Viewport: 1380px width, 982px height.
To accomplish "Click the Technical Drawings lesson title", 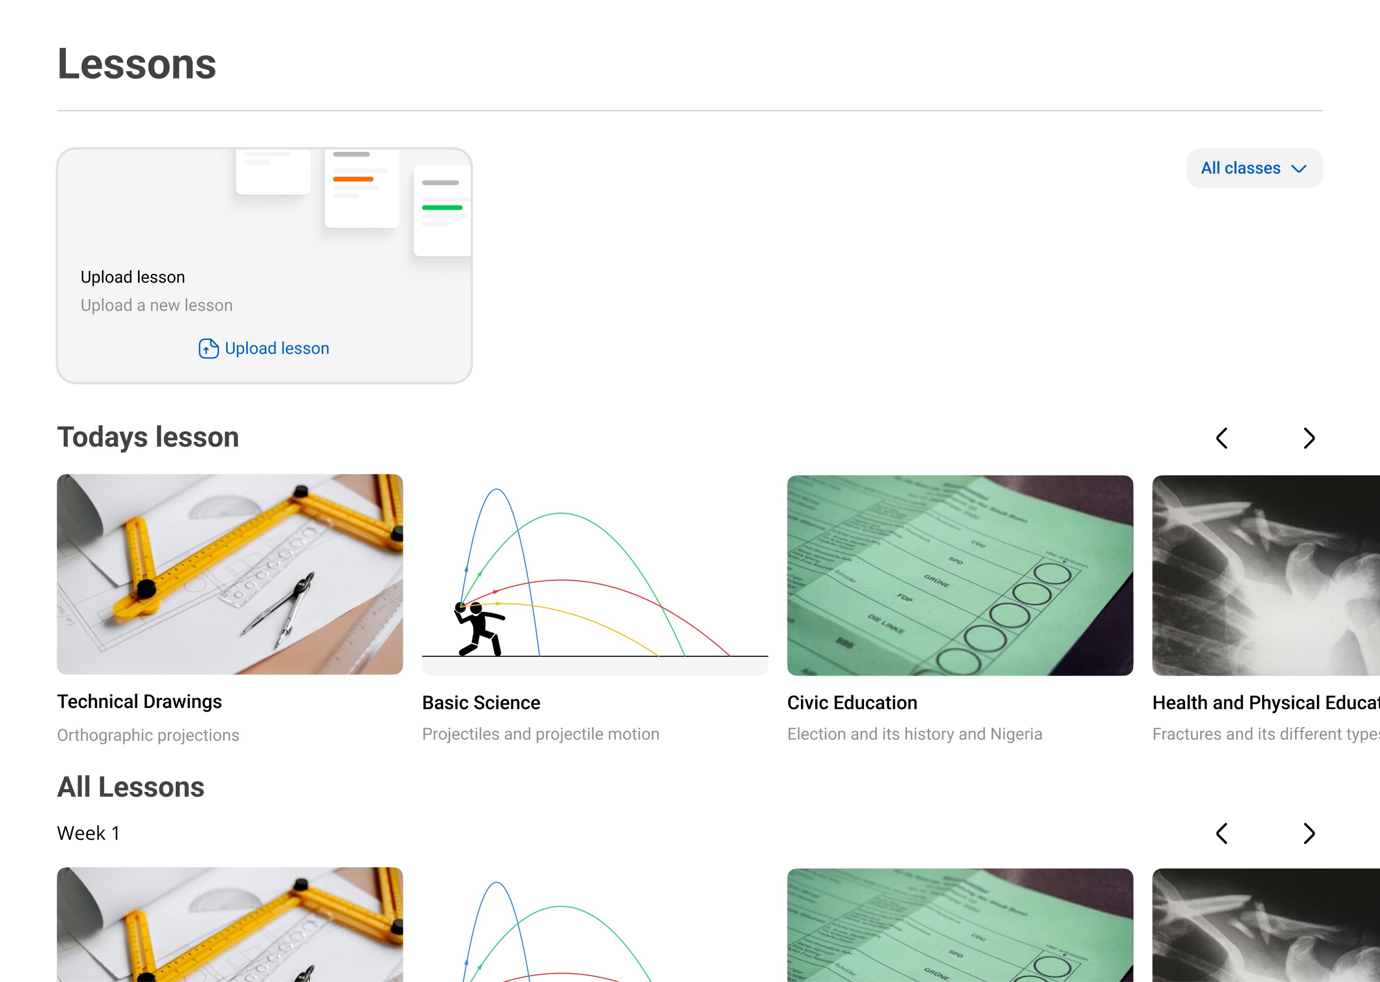I will [140, 702].
